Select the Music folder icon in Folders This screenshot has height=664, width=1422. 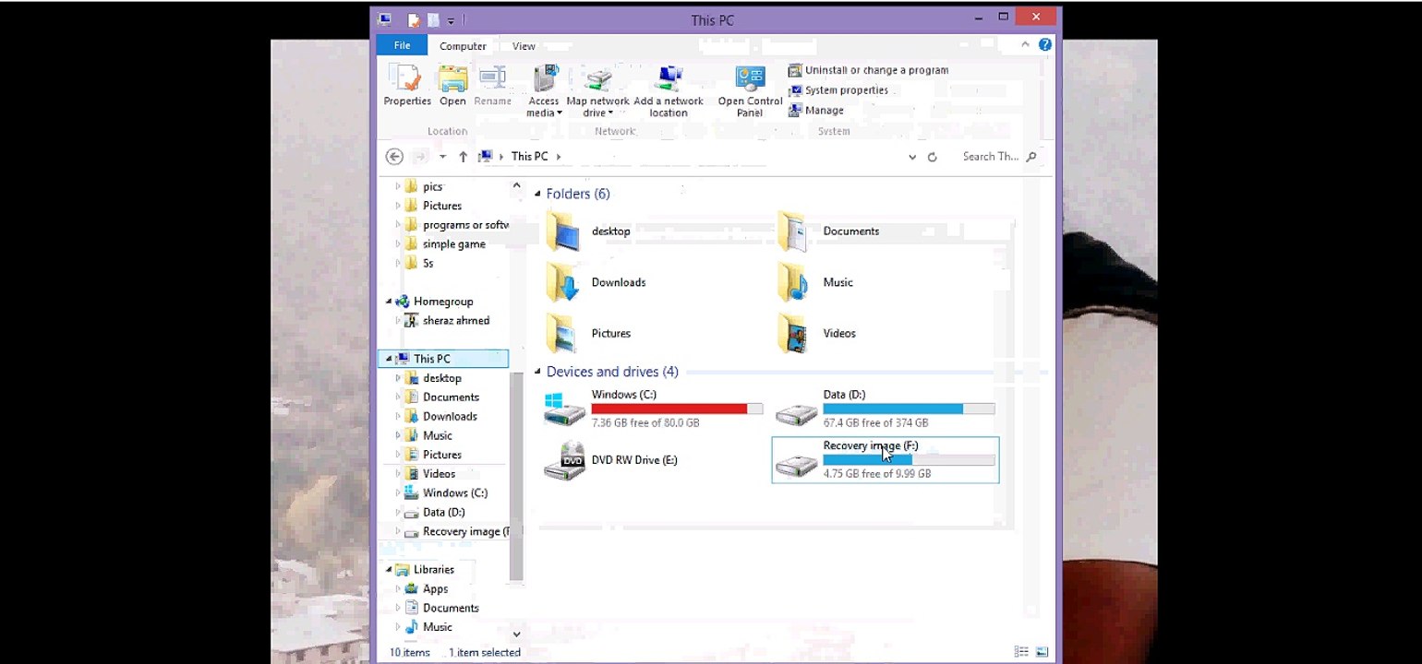click(x=794, y=282)
